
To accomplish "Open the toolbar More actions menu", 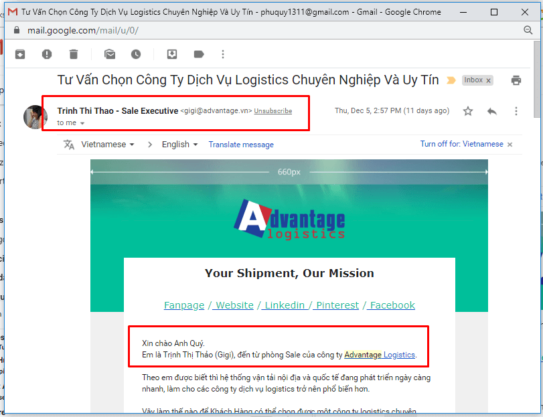I will pos(223,54).
